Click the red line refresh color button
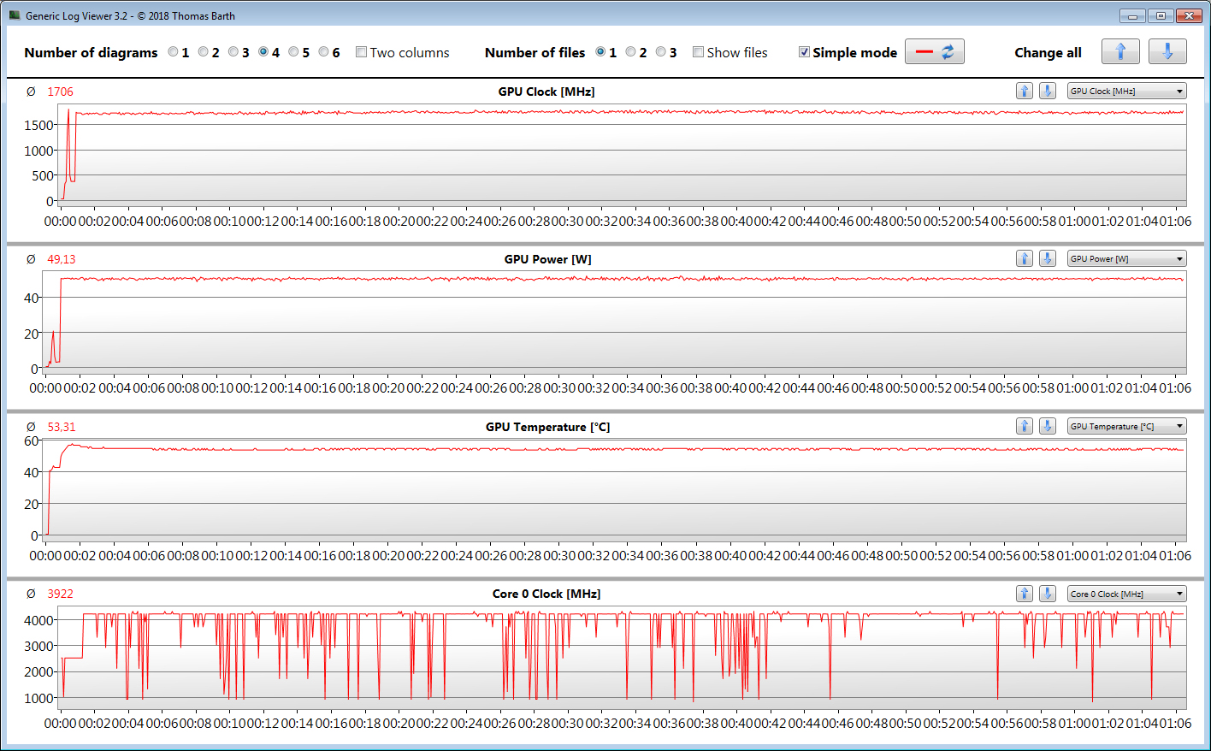The width and height of the screenshot is (1211, 751). tap(934, 52)
